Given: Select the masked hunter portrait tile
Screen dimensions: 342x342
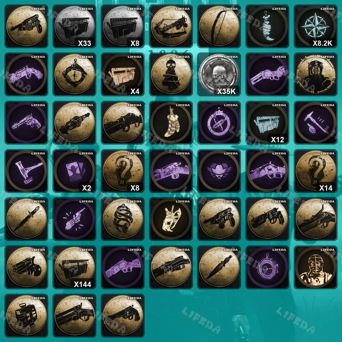Looking at the screenshot, I should coord(316,267).
